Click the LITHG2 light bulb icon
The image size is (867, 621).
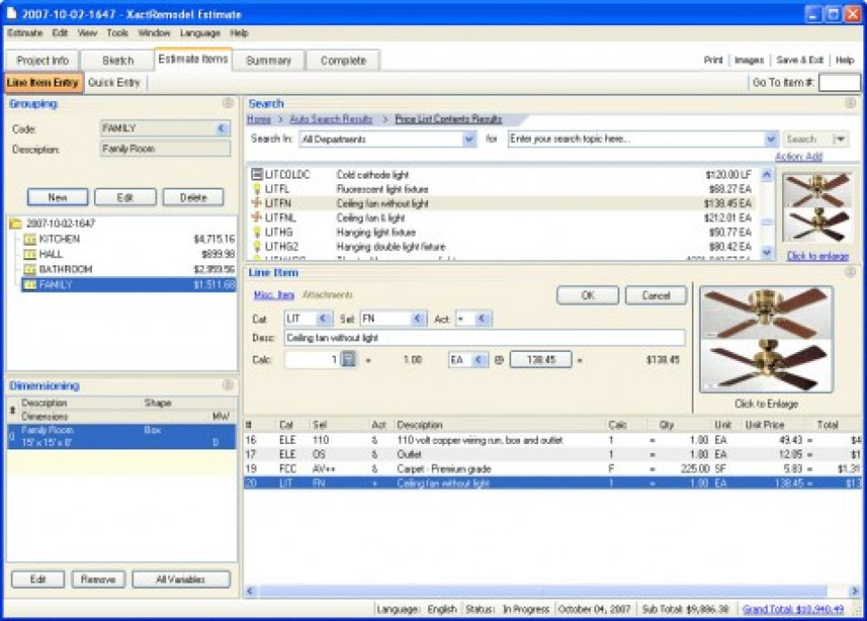click(x=257, y=246)
